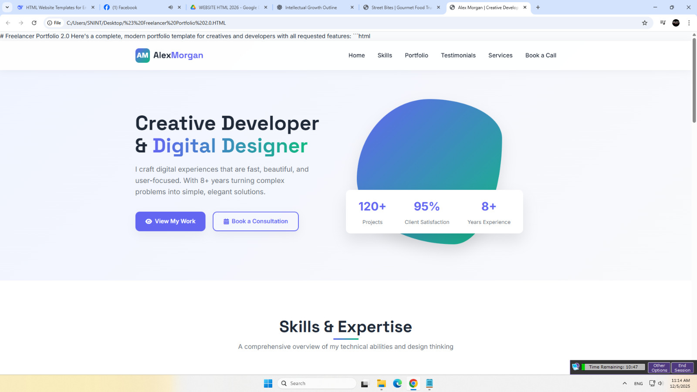Open Other Options in session timer

tap(659, 368)
